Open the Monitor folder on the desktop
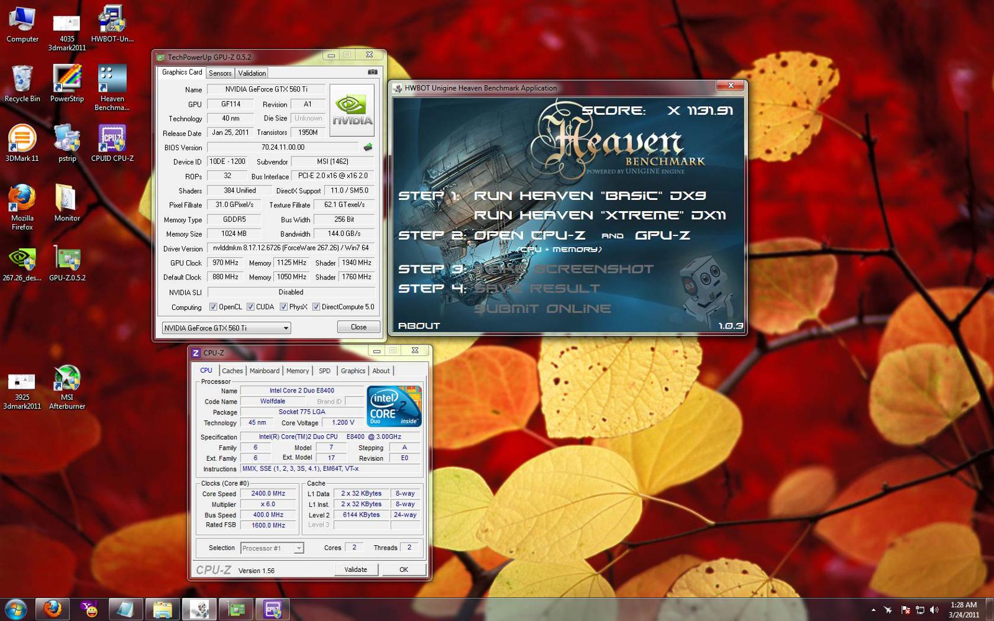 point(66,203)
